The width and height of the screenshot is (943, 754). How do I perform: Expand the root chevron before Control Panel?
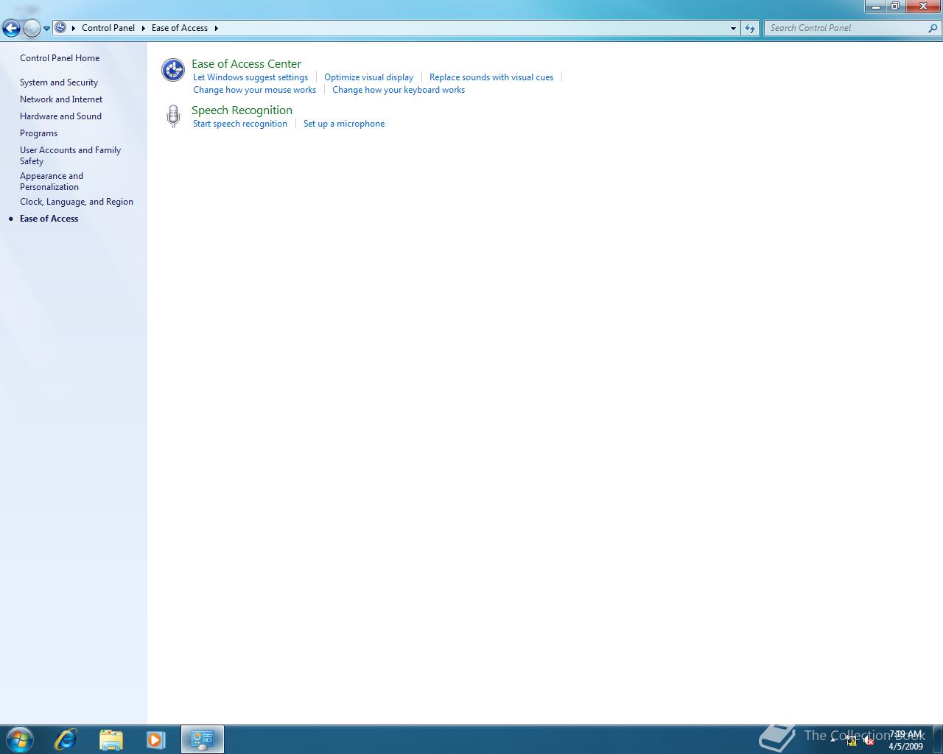coord(73,28)
